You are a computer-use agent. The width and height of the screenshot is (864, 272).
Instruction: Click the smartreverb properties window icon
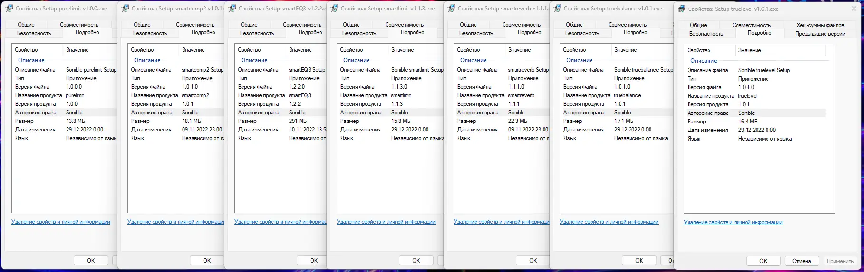point(451,9)
